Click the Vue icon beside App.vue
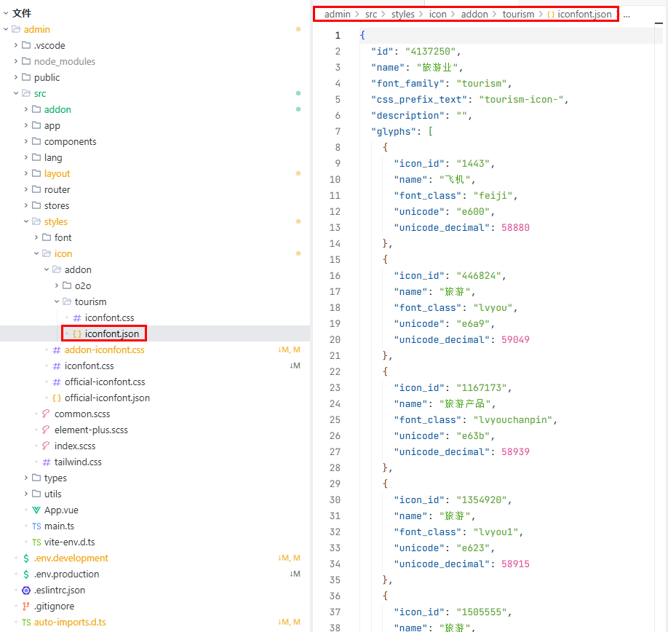668x632 pixels. coord(36,510)
